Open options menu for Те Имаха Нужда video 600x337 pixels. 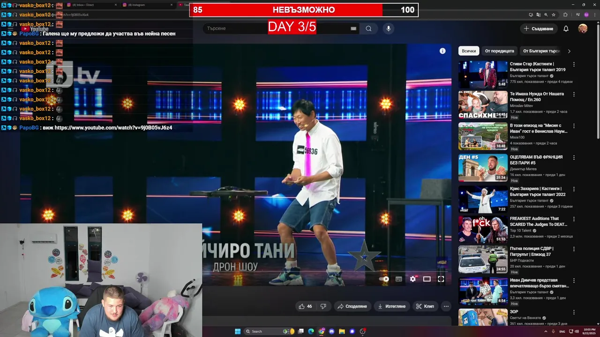[574, 95]
